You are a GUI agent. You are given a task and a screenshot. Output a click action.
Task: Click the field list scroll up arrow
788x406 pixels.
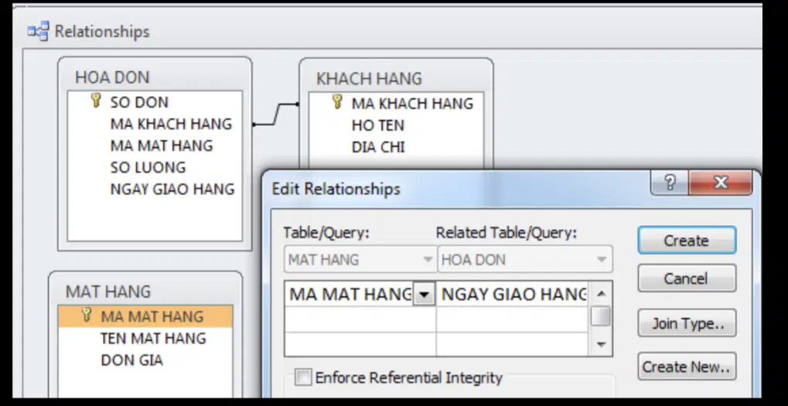pyautogui.click(x=601, y=293)
